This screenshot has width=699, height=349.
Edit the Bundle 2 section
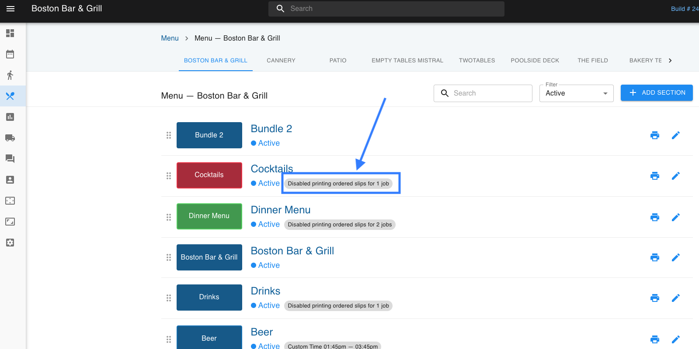[675, 135]
